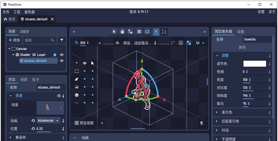Open the 着色器 menu
The width and height of the screenshot is (278, 141).
point(29,12)
